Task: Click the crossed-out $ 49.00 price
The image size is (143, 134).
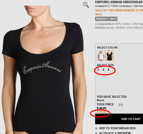Action: point(102,108)
